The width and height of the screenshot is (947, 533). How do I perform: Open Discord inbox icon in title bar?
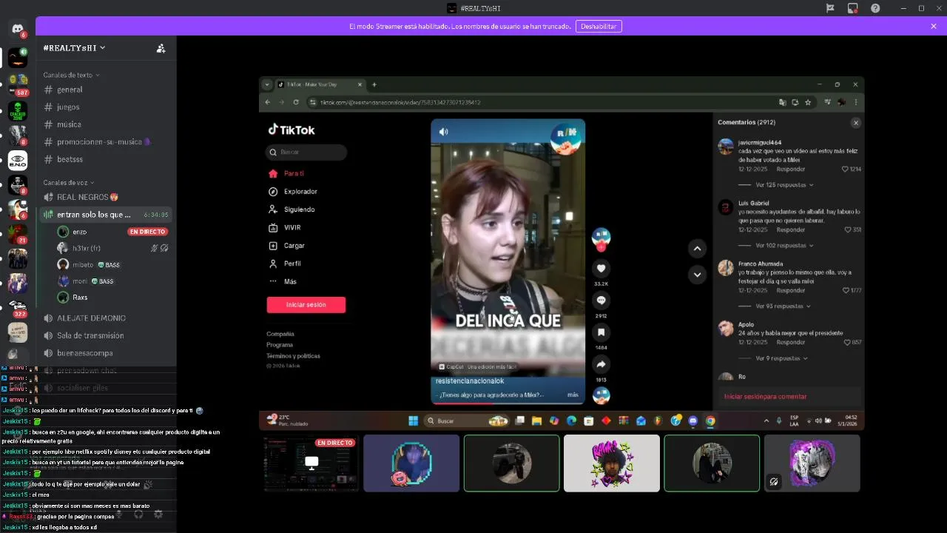click(x=852, y=8)
